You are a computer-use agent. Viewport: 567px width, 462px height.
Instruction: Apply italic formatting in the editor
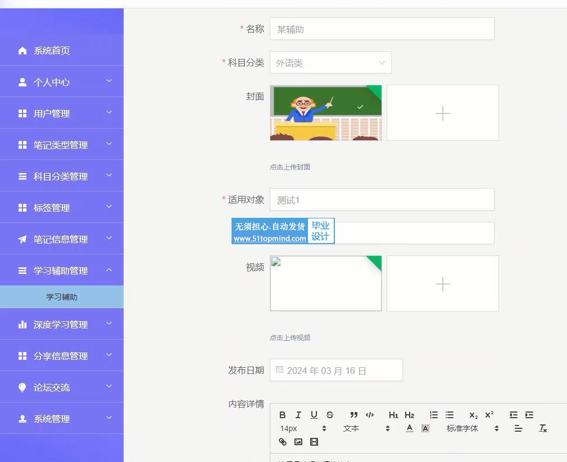click(298, 415)
